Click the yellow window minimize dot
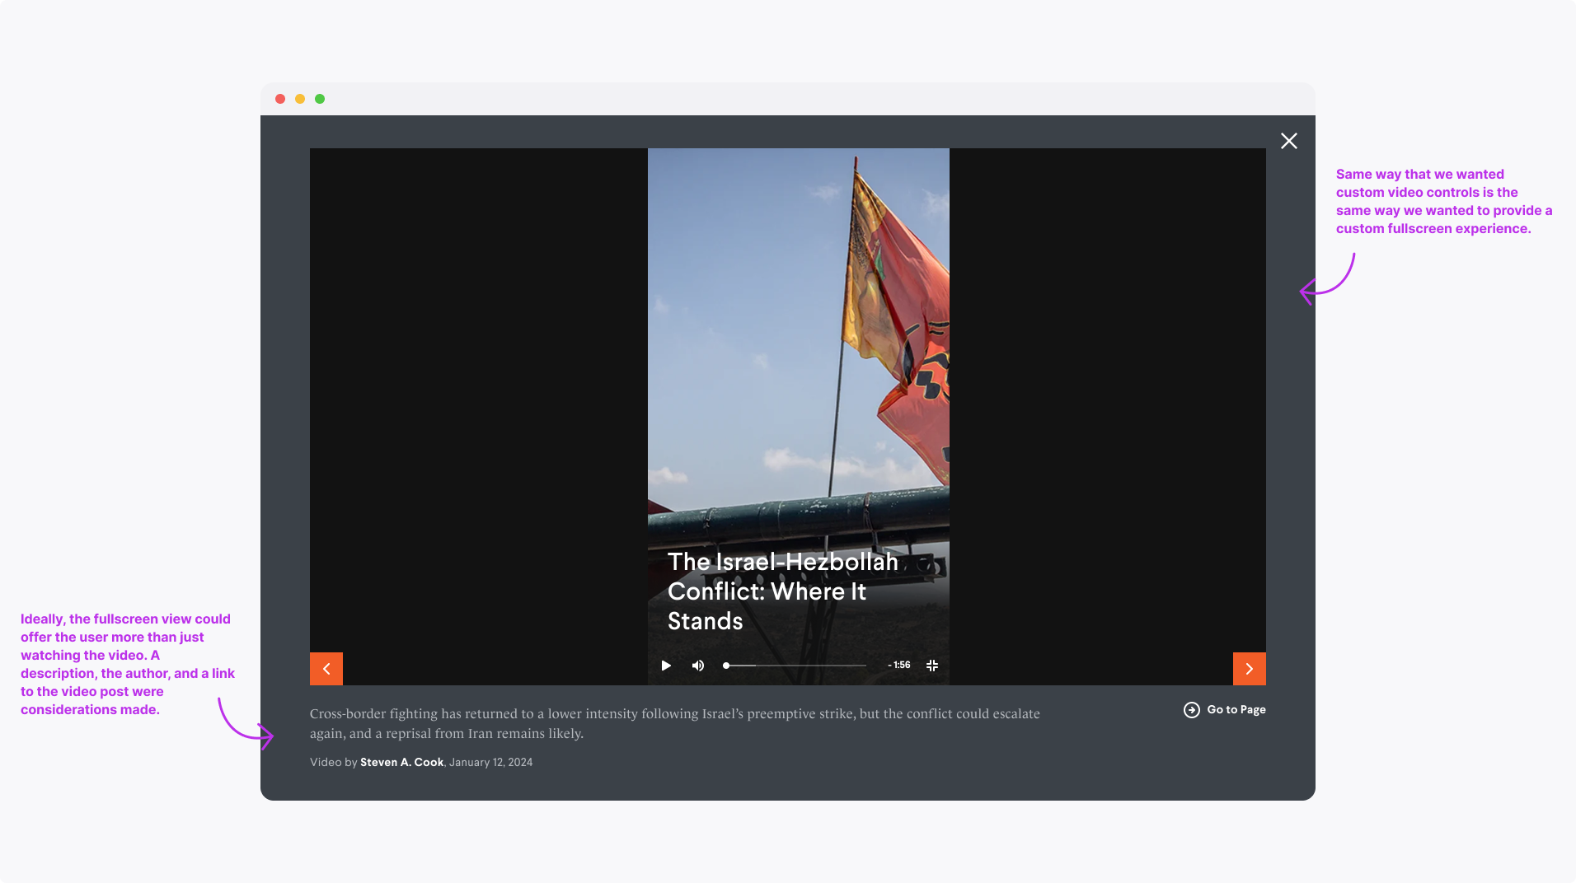Viewport: 1576px width, 883px height. (x=300, y=99)
